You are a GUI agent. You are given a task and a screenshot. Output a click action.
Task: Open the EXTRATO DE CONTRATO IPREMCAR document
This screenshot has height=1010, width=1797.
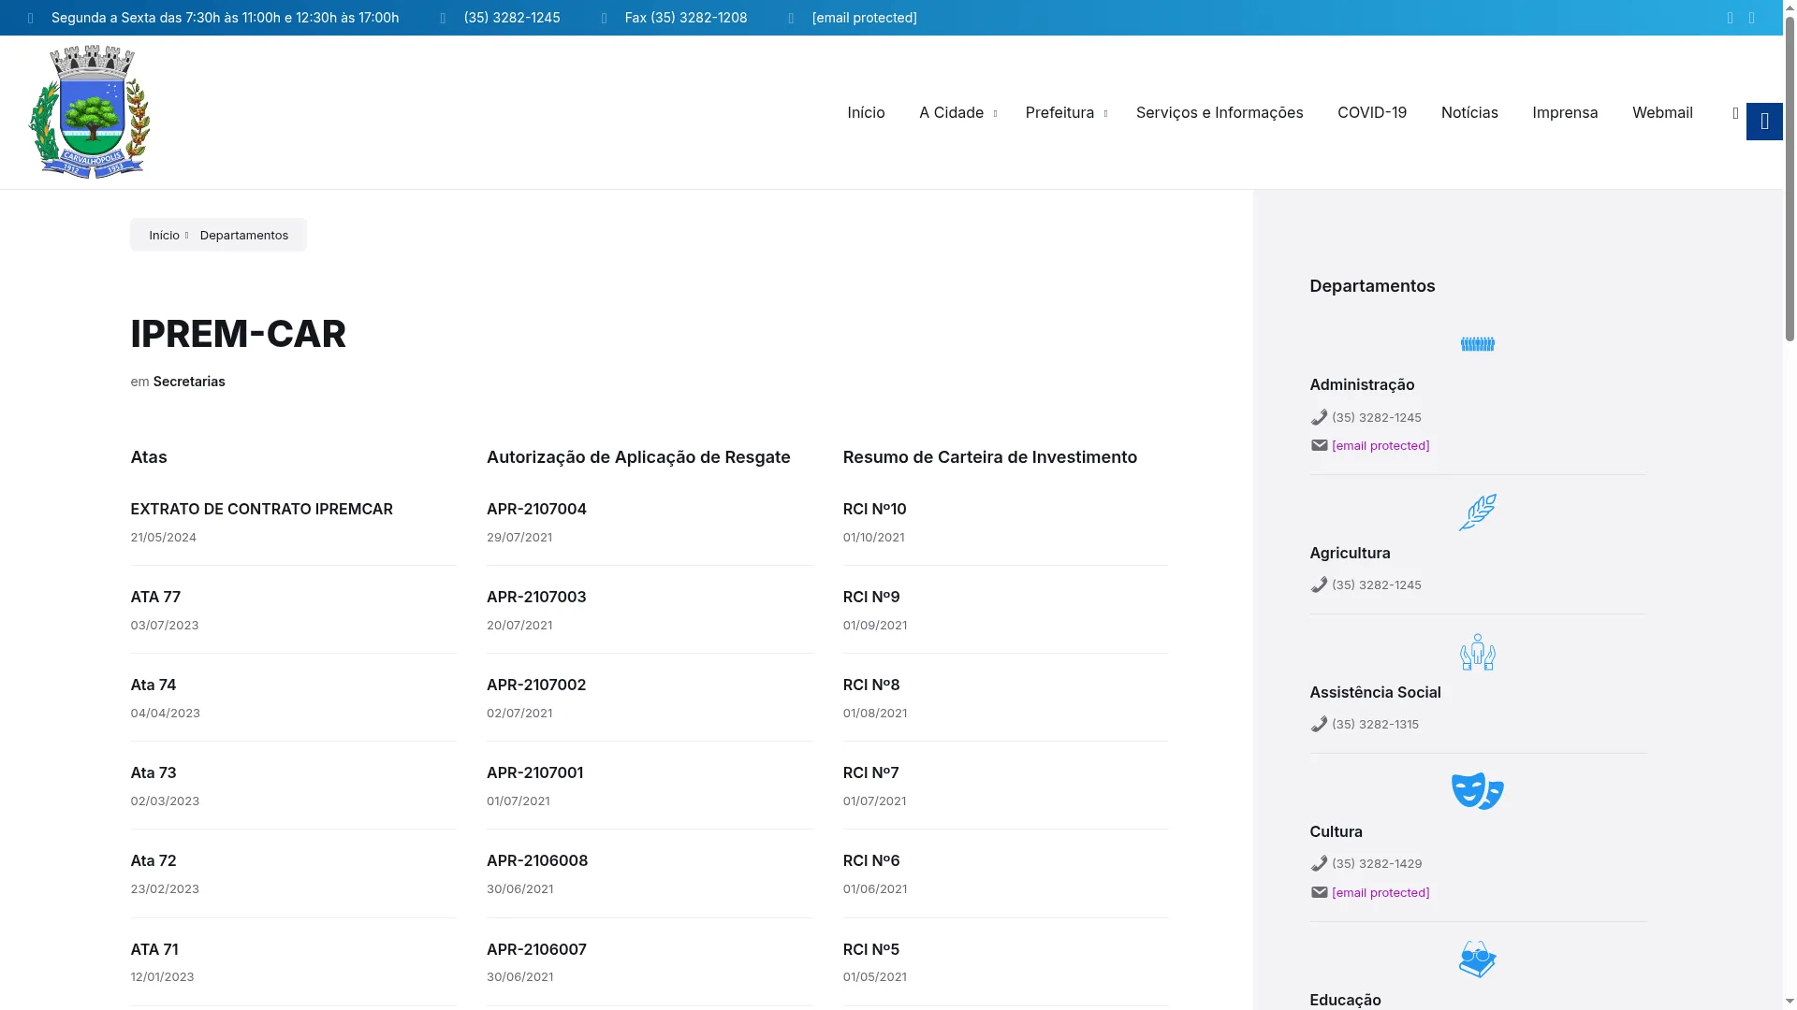261,510
